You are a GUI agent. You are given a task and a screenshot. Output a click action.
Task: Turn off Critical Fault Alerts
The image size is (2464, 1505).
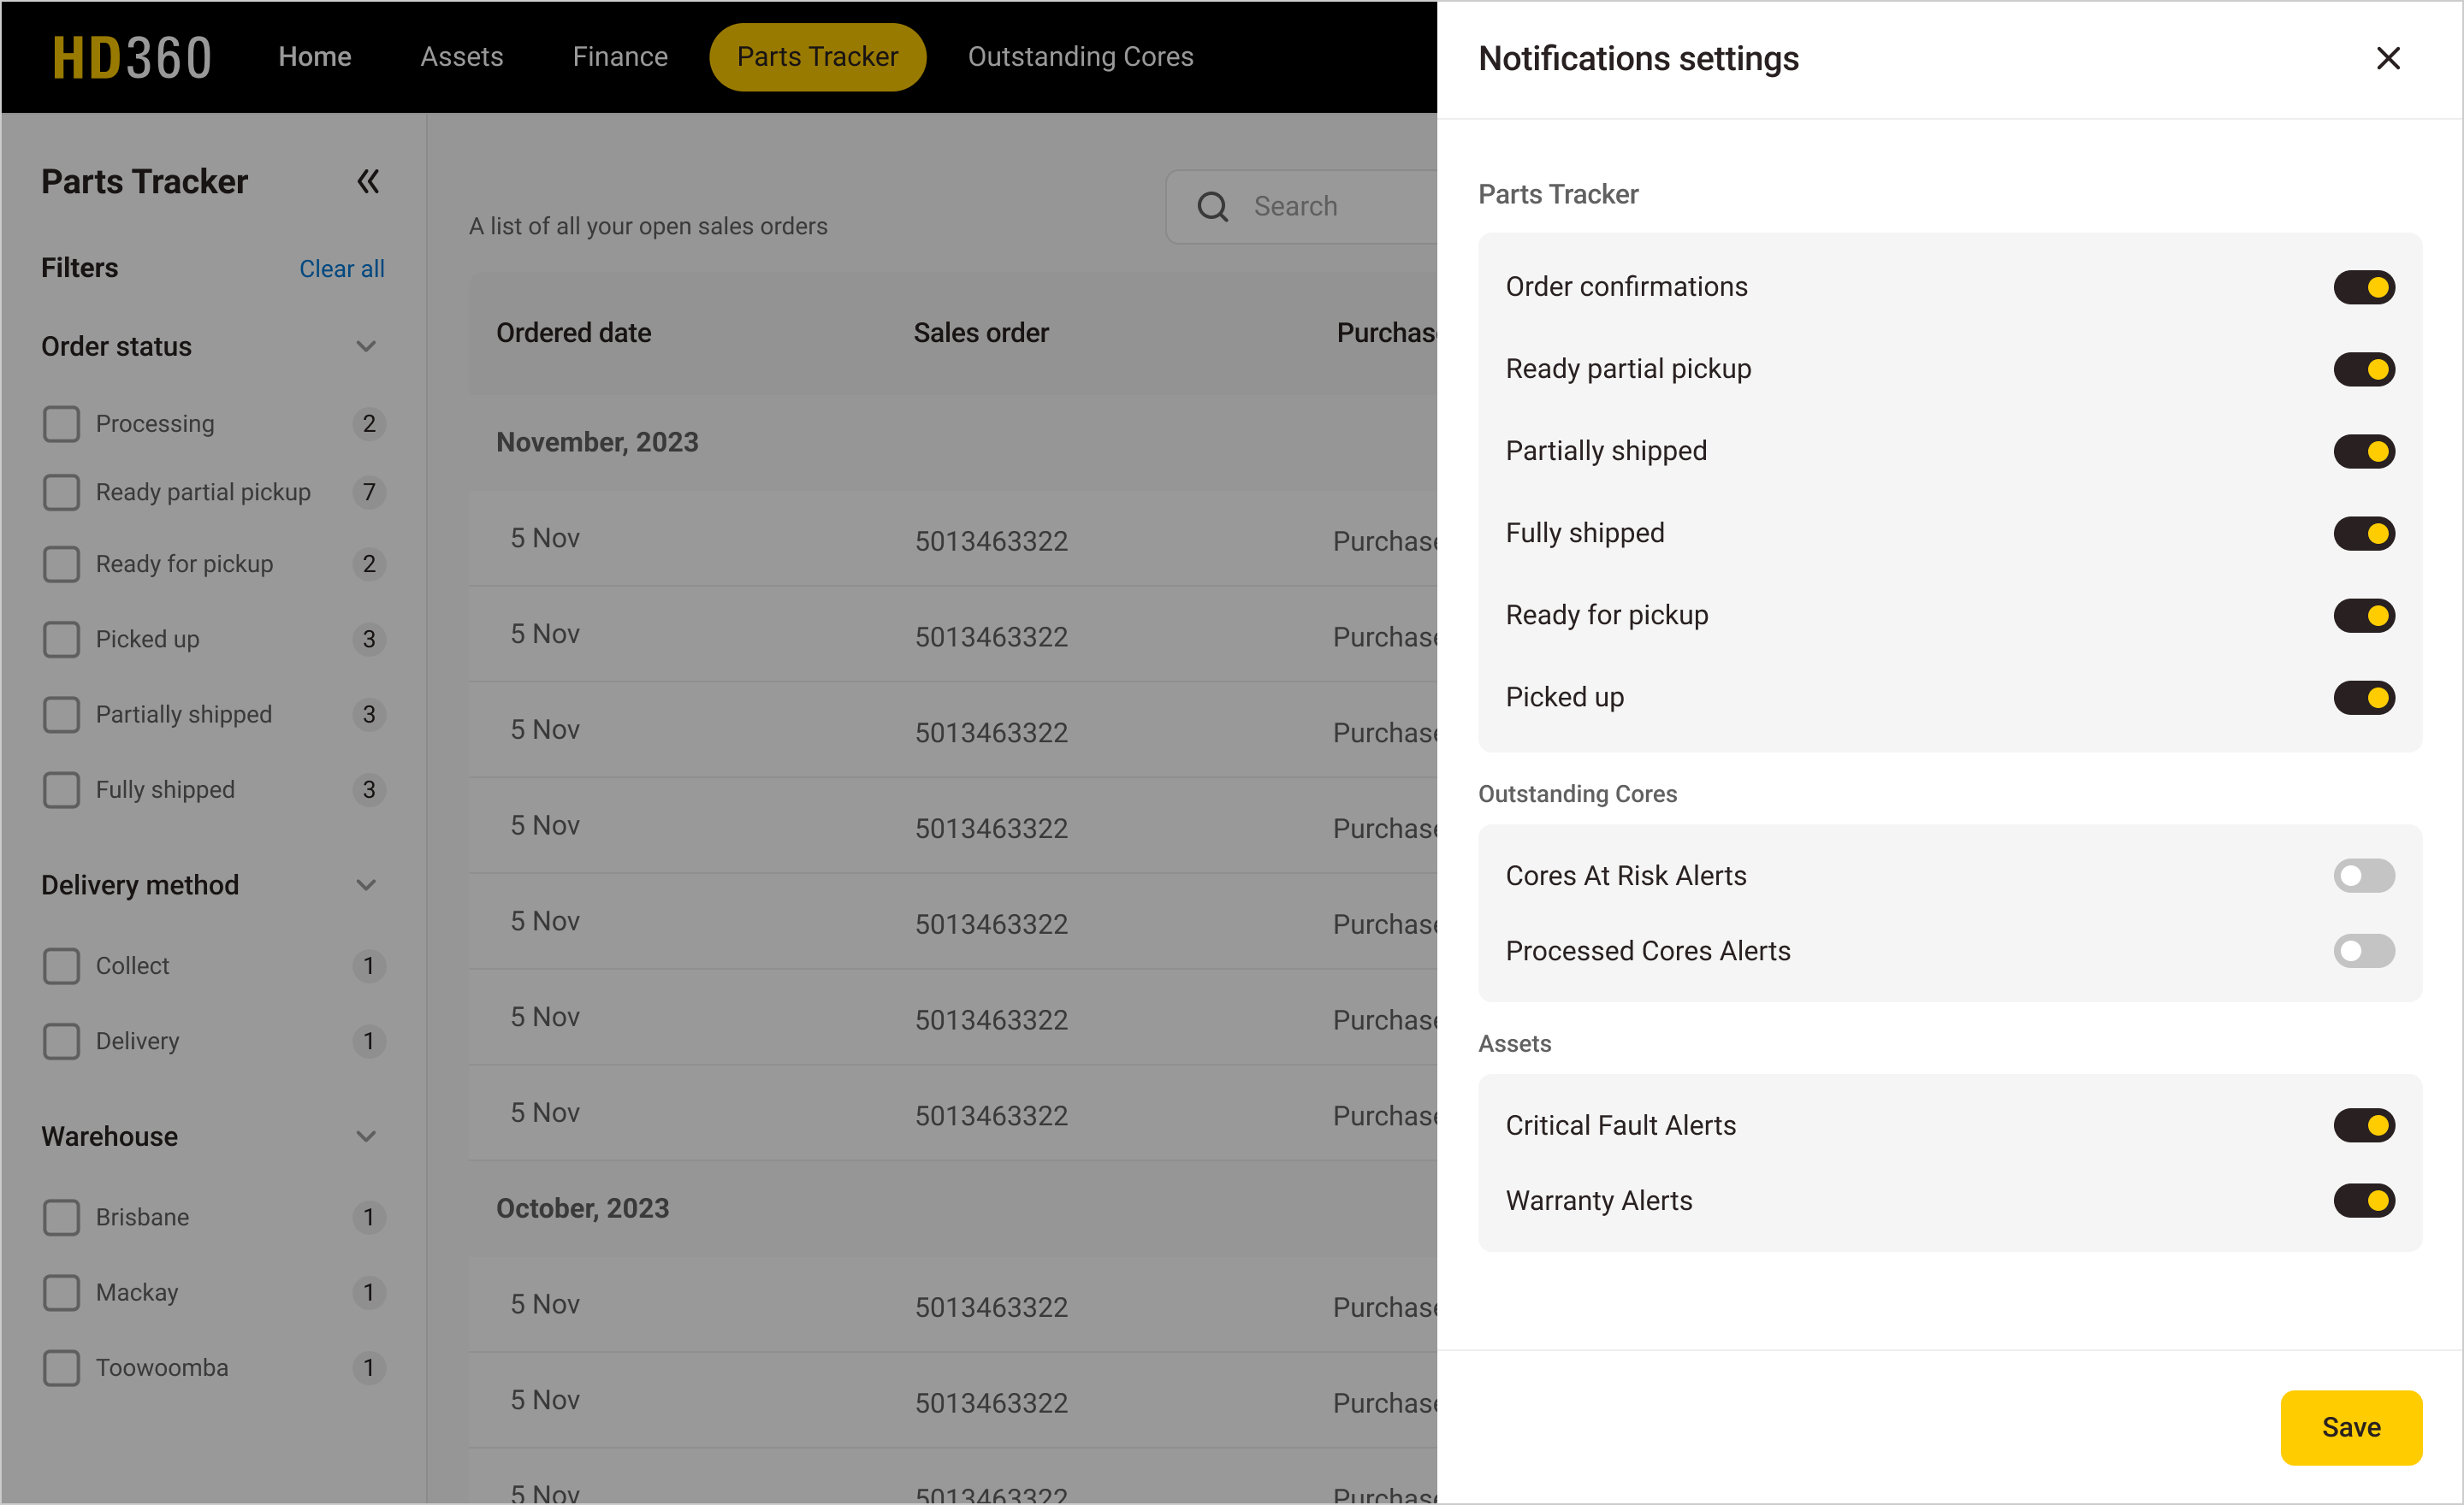[2364, 1125]
